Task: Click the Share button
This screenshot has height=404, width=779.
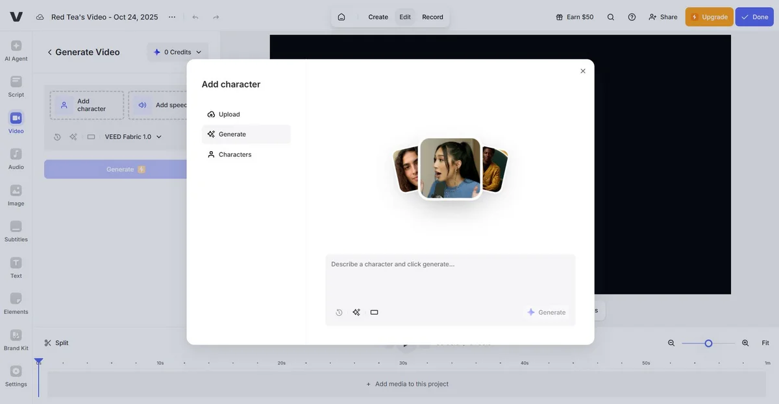Action: 663,17
